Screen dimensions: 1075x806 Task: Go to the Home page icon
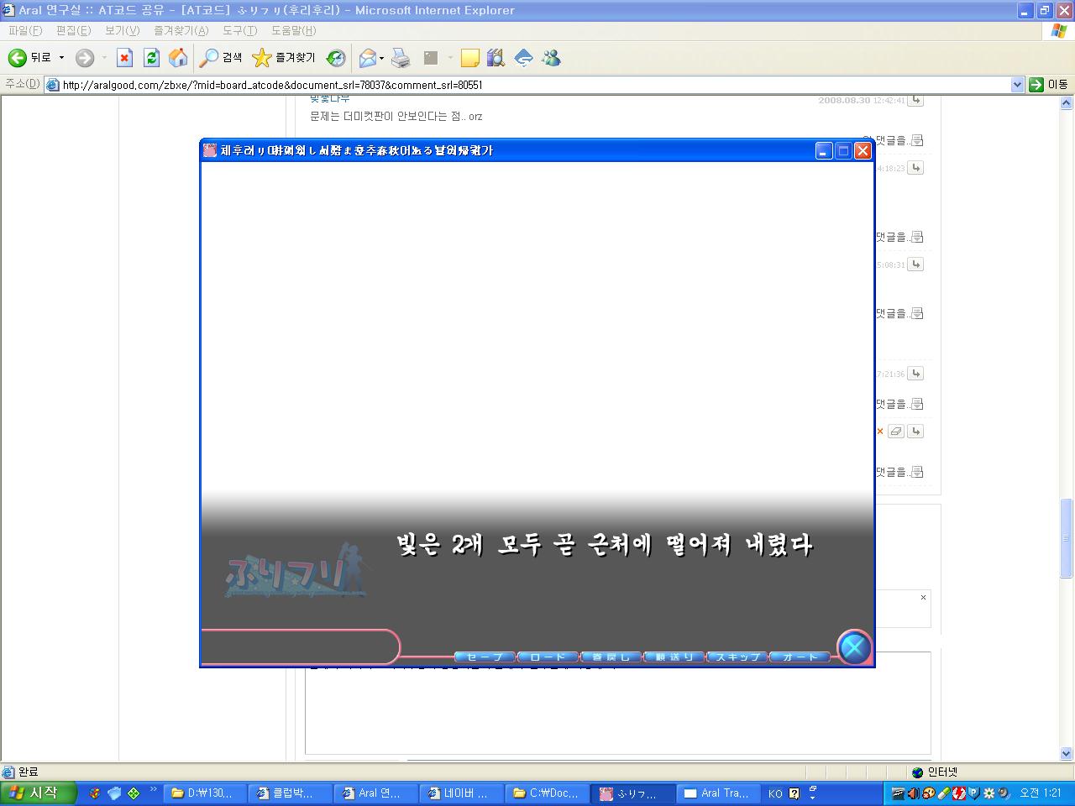[178, 58]
